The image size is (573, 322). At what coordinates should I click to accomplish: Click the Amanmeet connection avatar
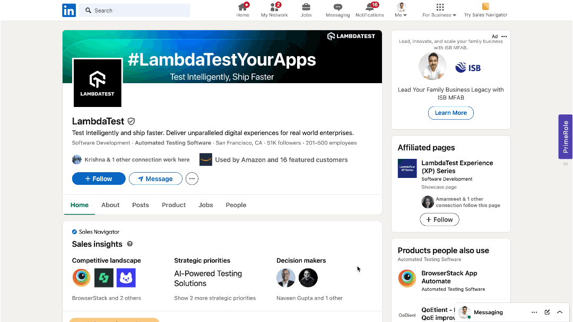tap(428, 202)
